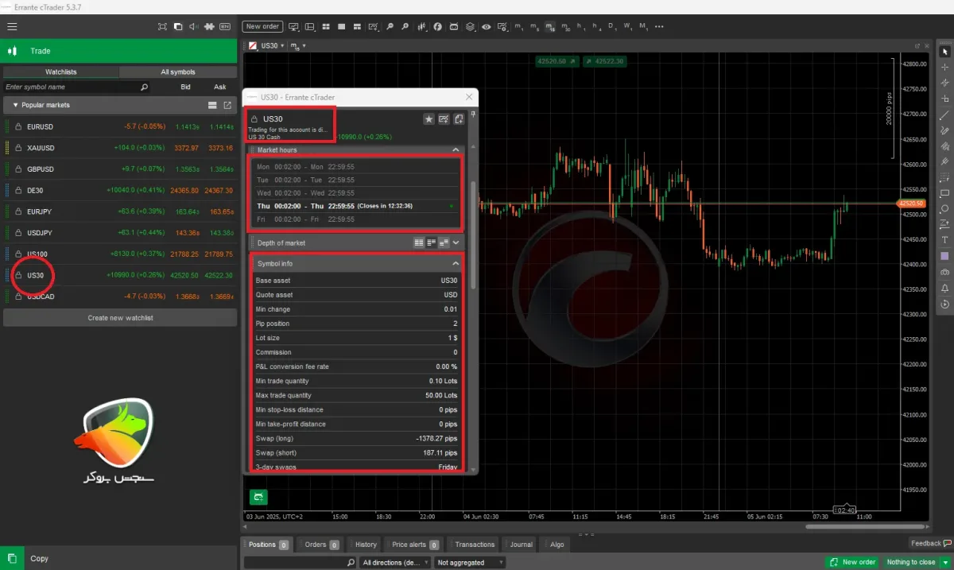Click the symbol panel vertical scrollbar

(475, 235)
